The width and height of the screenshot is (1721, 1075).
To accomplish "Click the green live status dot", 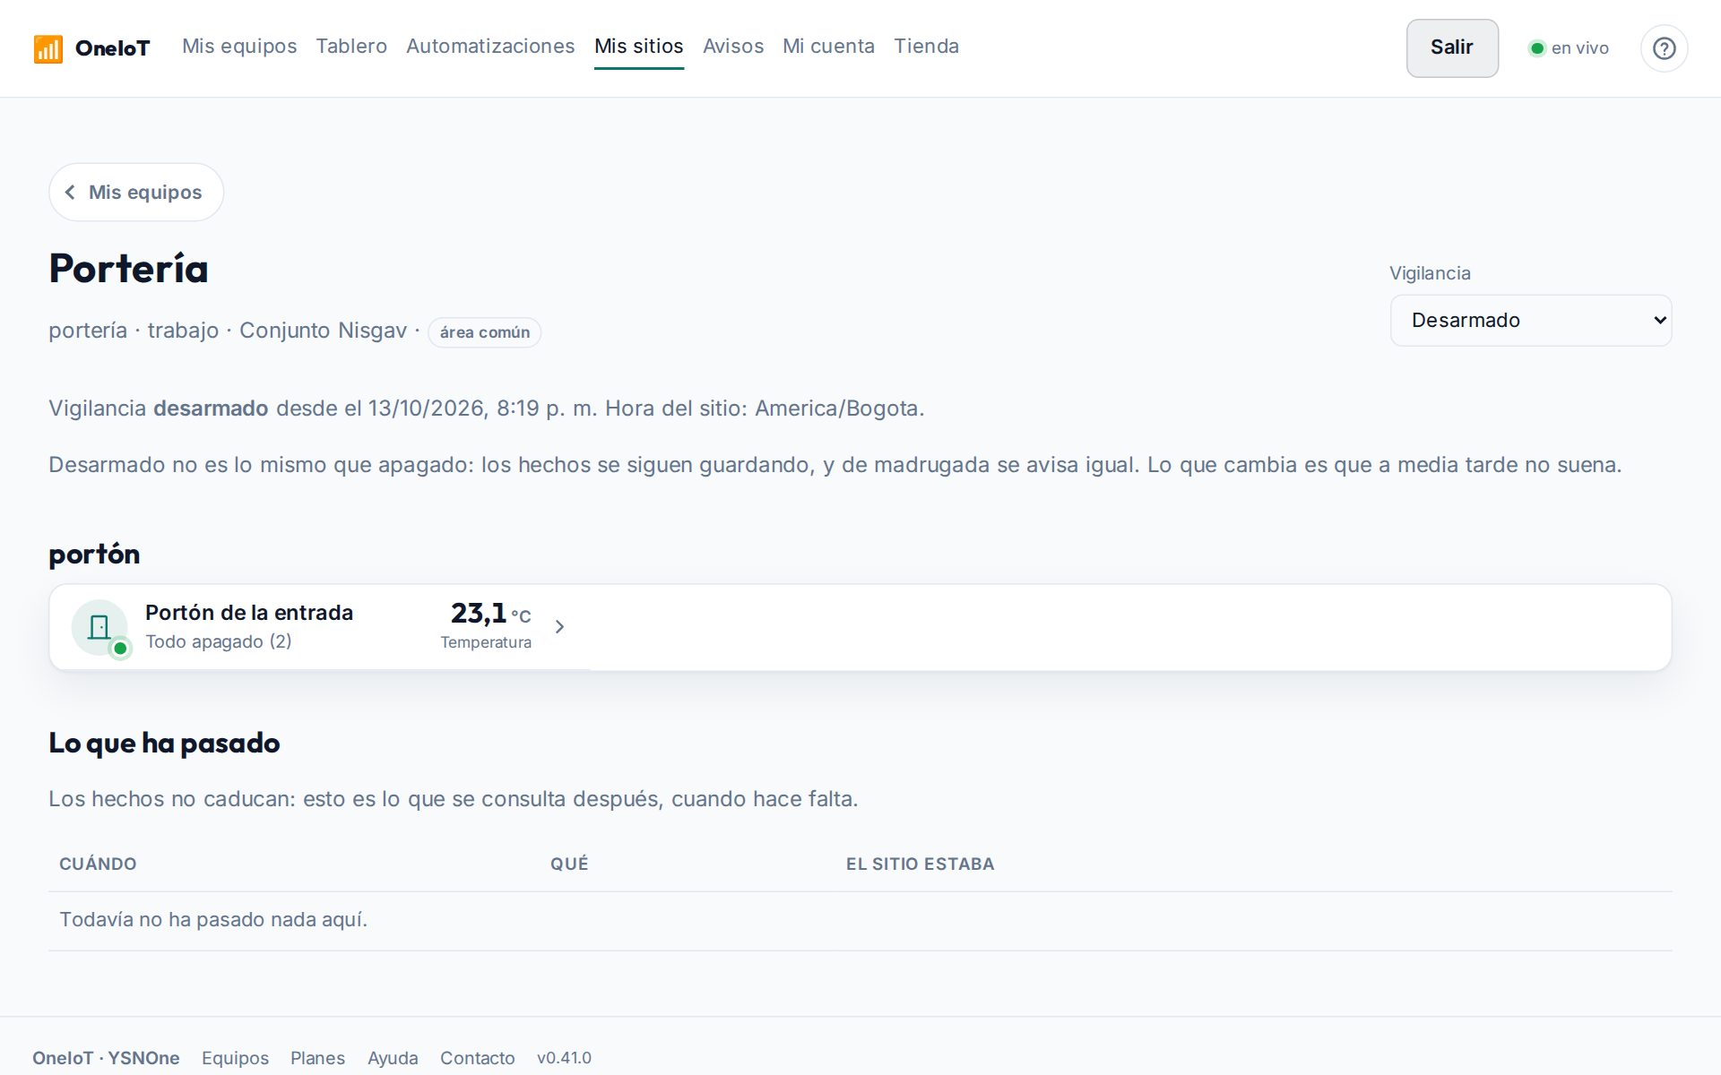I will [1536, 48].
